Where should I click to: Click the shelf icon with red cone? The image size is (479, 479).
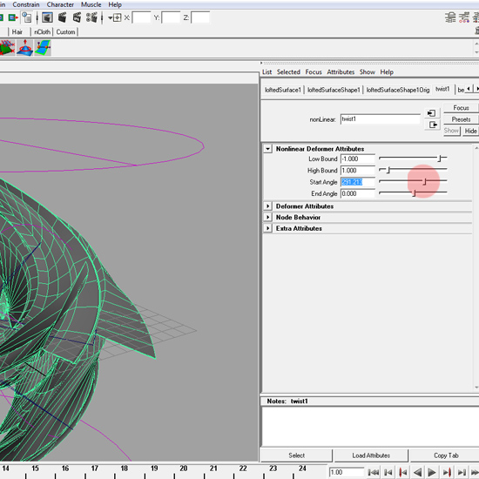coord(24,48)
